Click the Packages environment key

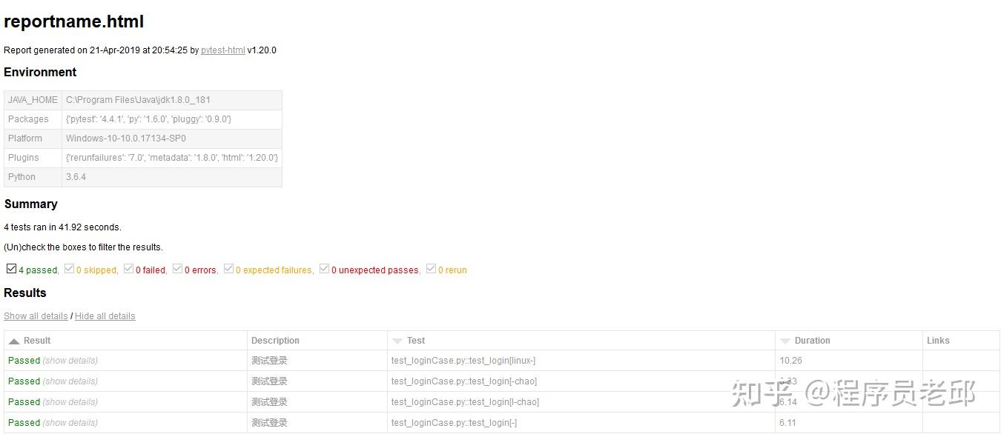(x=28, y=119)
